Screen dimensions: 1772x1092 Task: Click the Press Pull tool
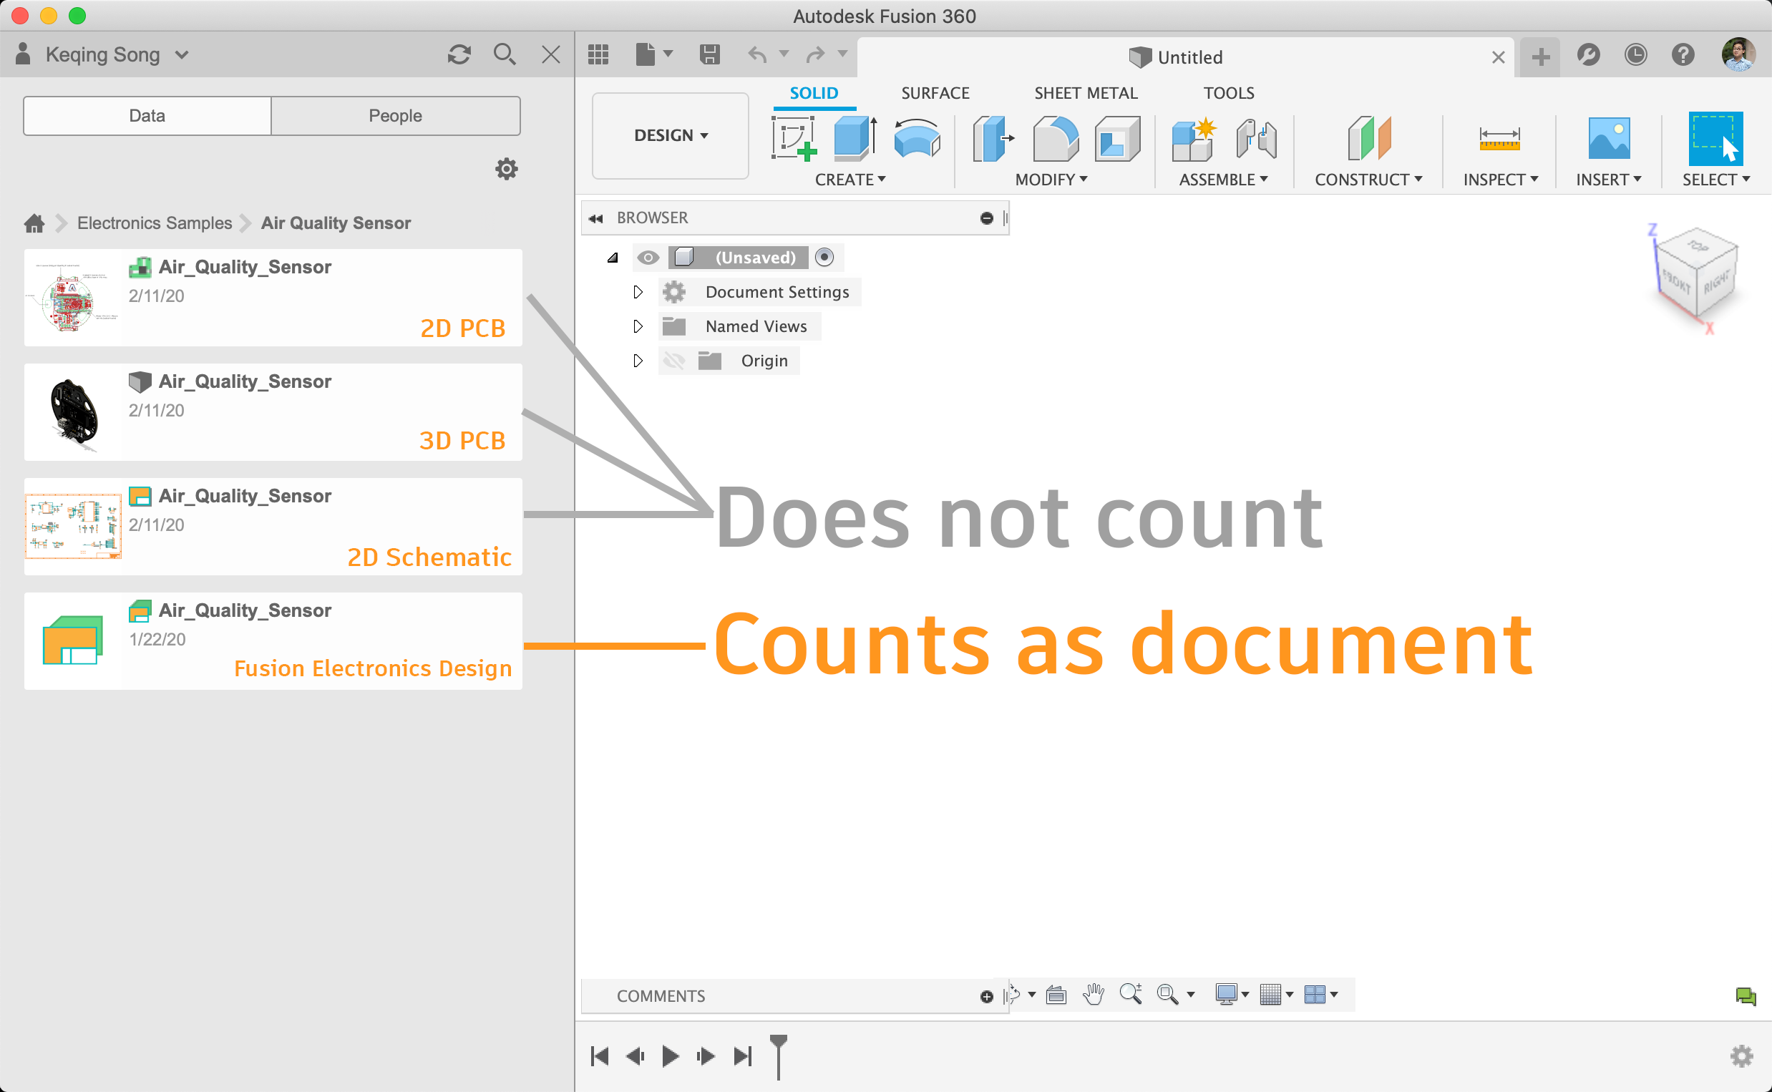(992, 137)
